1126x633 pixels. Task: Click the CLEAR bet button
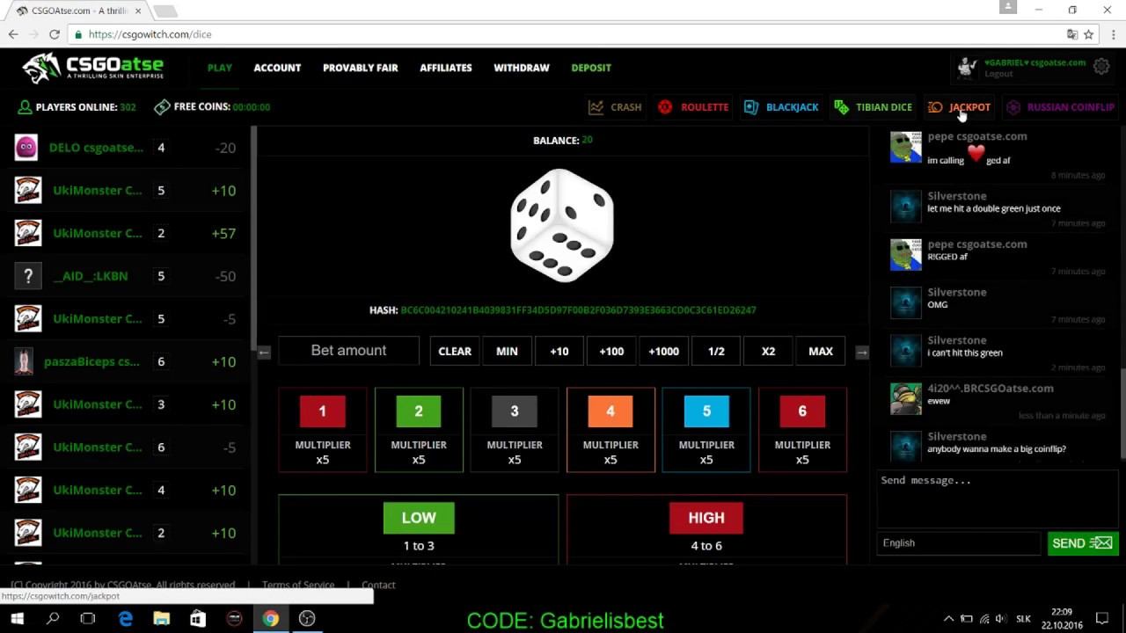pyautogui.click(x=455, y=351)
